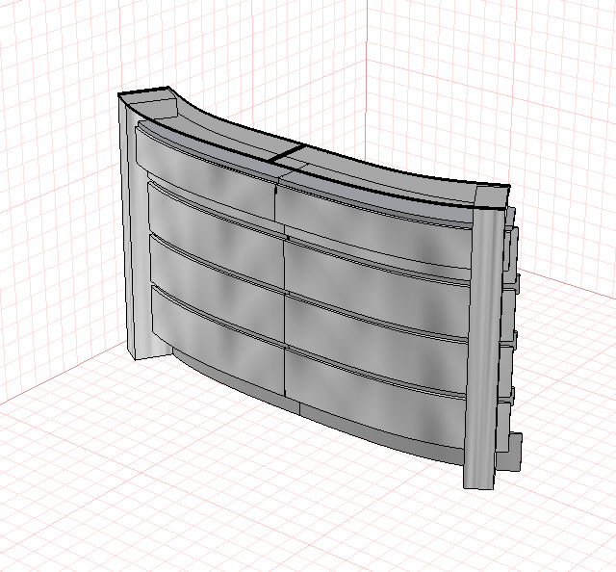Select the bottom-right drawer front
Viewport: 616px width, 572px height.
[375, 397]
